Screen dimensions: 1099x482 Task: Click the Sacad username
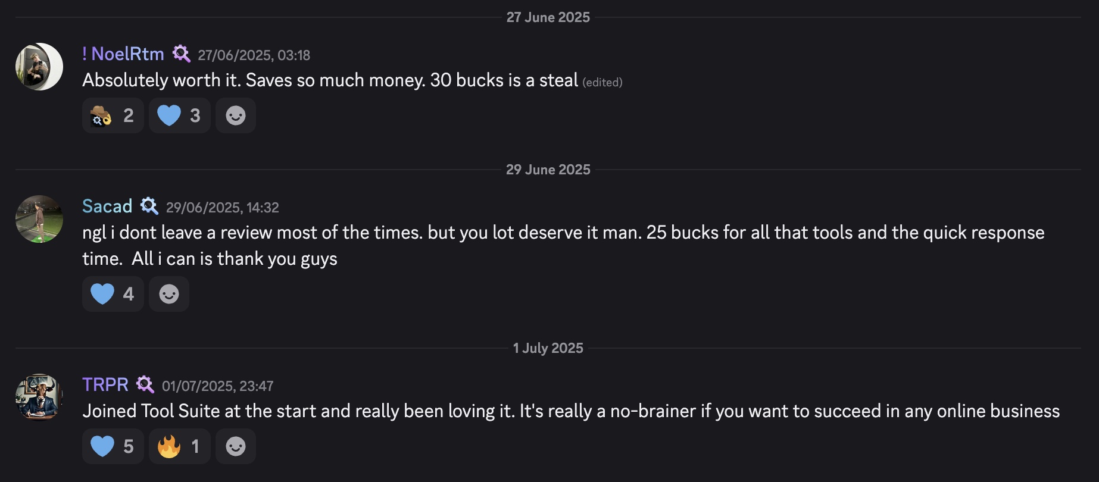pyautogui.click(x=107, y=206)
